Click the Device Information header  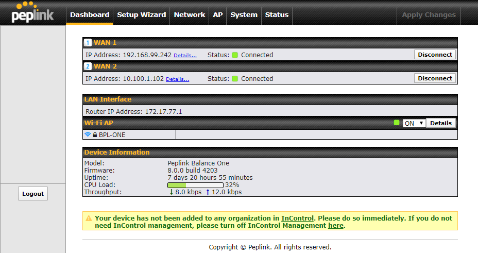(117, 153)
